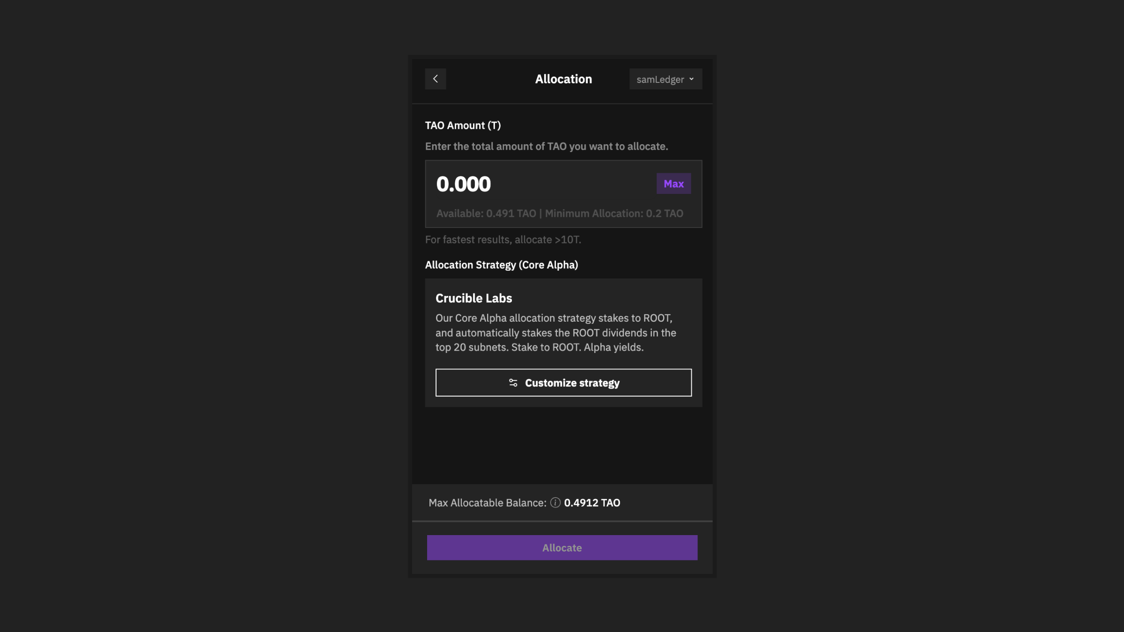Screen dimensions: 1124x632
Task: Click the Allocation header title
Action: tap(563, 79)
